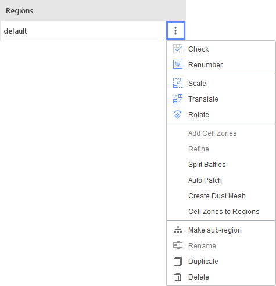The height and width of the screenshot is (286, 276).
Task: Click the Check mesh icon
Action: pyautogui.click(x=178, y=49)
